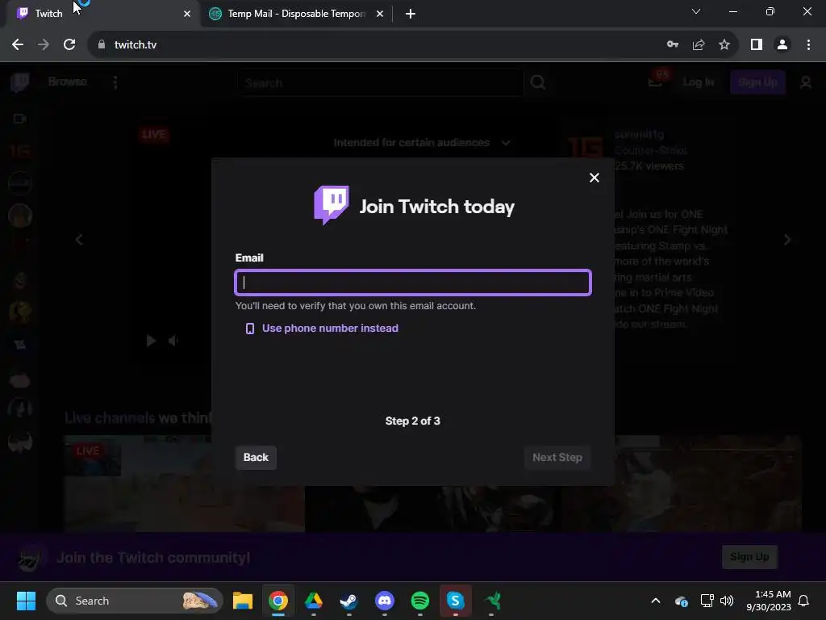The height and width of the screenshot is (620, 826).
Task: Click Log In in Twitch header
Action: click(699, 82)
